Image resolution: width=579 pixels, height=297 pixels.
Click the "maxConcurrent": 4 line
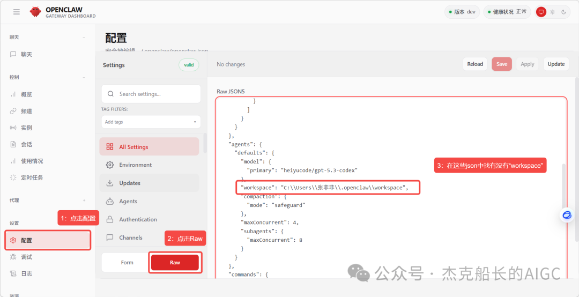click(270, 222)
